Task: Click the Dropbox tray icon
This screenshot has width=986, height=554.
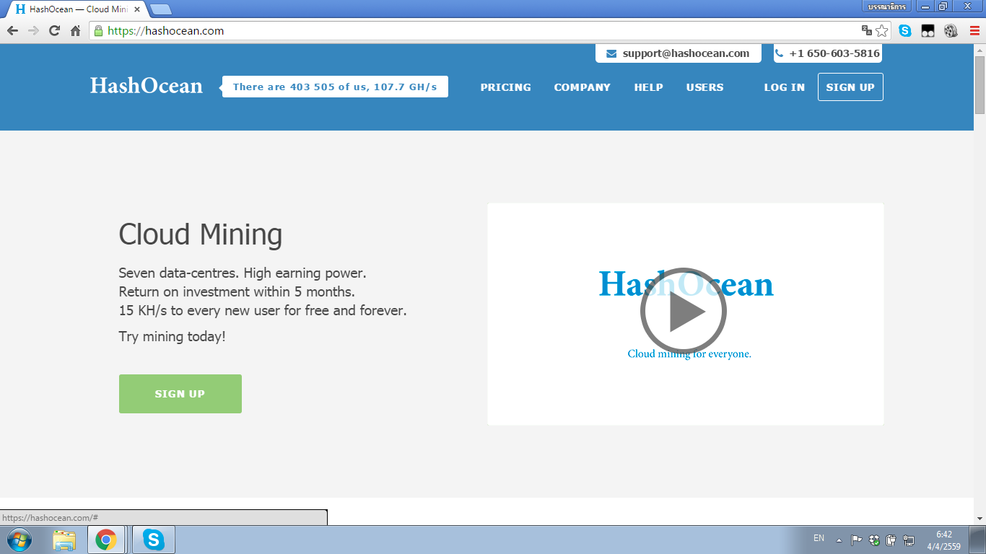Action: click(x=874, y=540)
